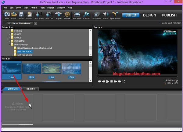Click File List scroll down arrow

coord(90,80)
